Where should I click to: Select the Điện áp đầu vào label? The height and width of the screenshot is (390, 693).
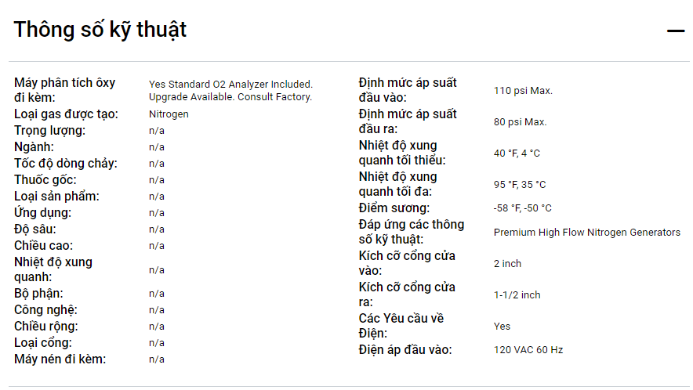tap(405, 350)
